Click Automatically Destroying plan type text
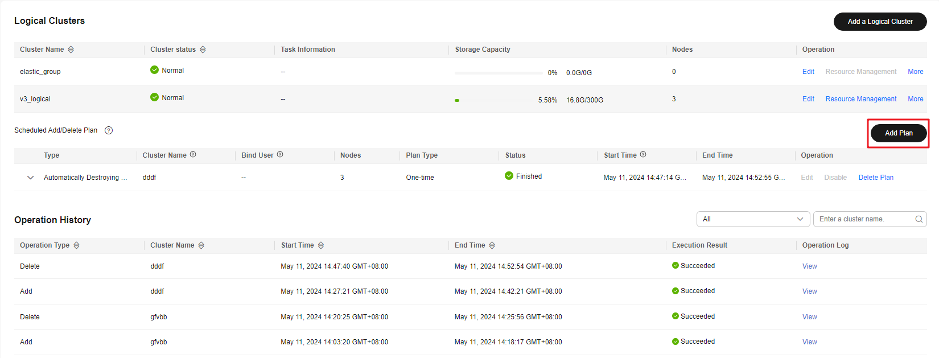Viewport: 939px width, 358px height. click(85, 178)
